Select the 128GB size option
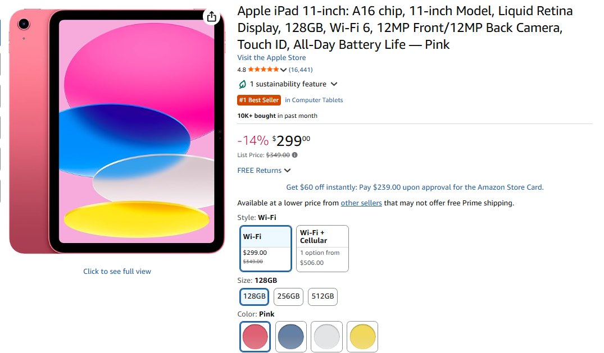The width and height of the screenshot is (604, 353). tap(254, 296)
